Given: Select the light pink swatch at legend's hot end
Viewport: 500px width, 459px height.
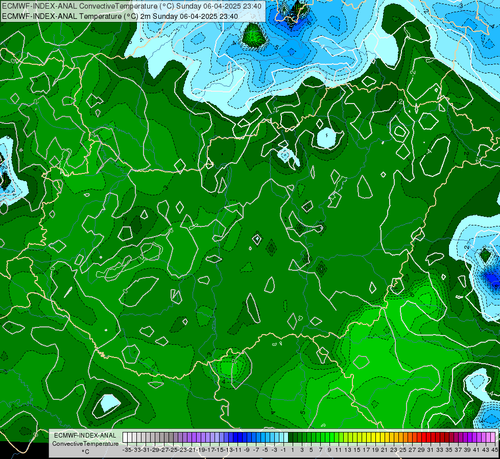Looking at the screenshot, I should pos(492,438).
